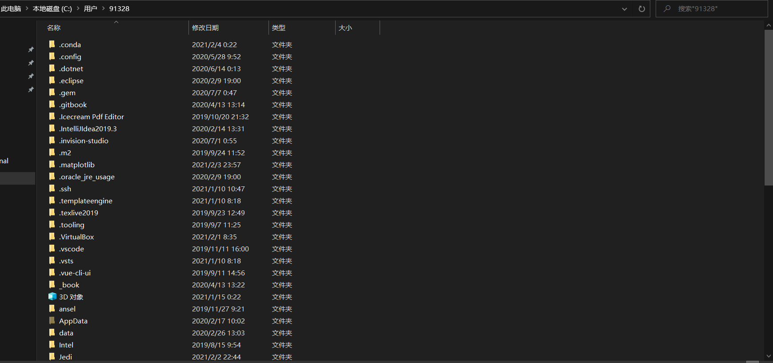Click the .matplotlib folder icon
Viewport: 773px width, 363px height.
(52, 164)
